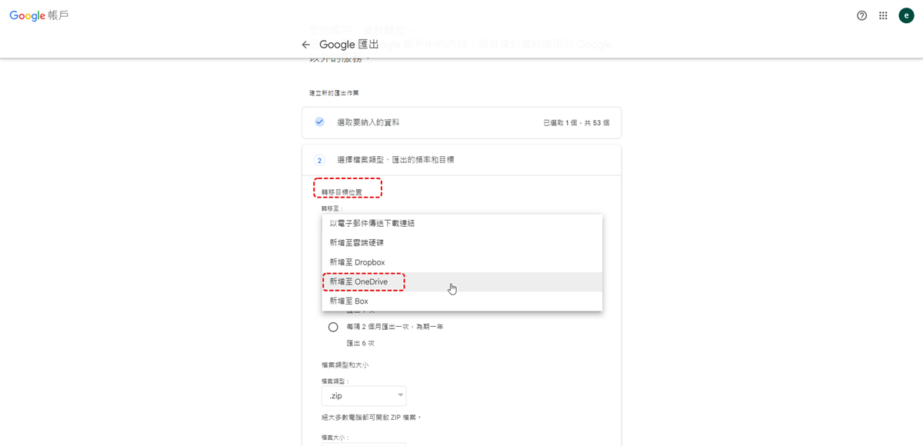
Task: Click the 檔案類型和大小 label
Action: pyautogui.click(x=345, y=365)
